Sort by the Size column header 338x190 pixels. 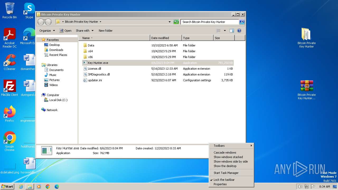[x=224, y=38]
